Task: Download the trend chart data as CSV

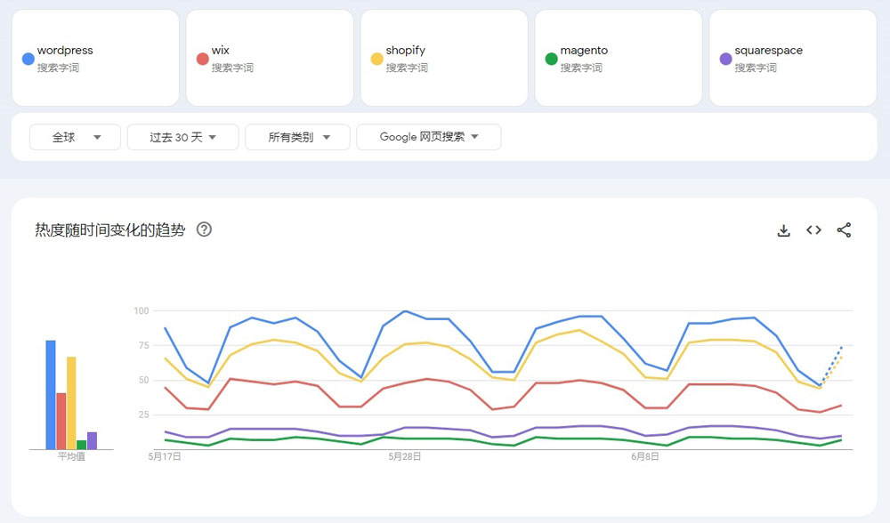Action: click(783, 230)
